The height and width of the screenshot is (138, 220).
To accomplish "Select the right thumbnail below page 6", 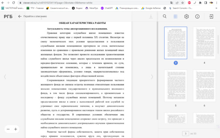I will (204, 118).
